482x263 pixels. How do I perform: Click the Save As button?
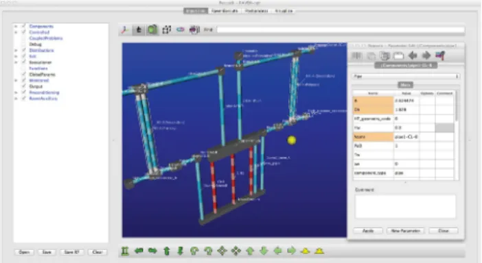71,252
